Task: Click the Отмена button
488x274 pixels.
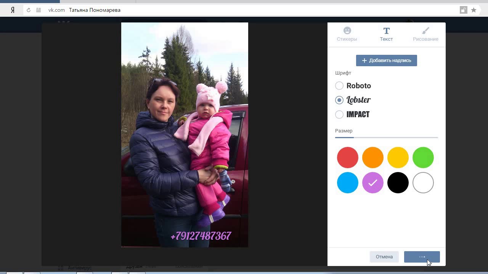Action: tap(384, 257)
